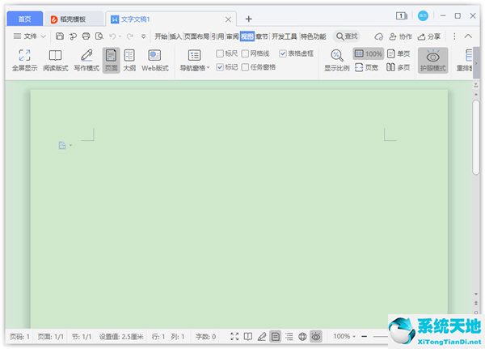Click the user avatar icon
Image resolution: width=485 pixels, height=349 pixels.
pos(423,15)
